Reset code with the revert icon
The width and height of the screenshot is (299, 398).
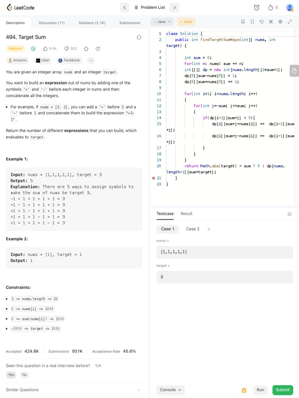tap(262, 22)
